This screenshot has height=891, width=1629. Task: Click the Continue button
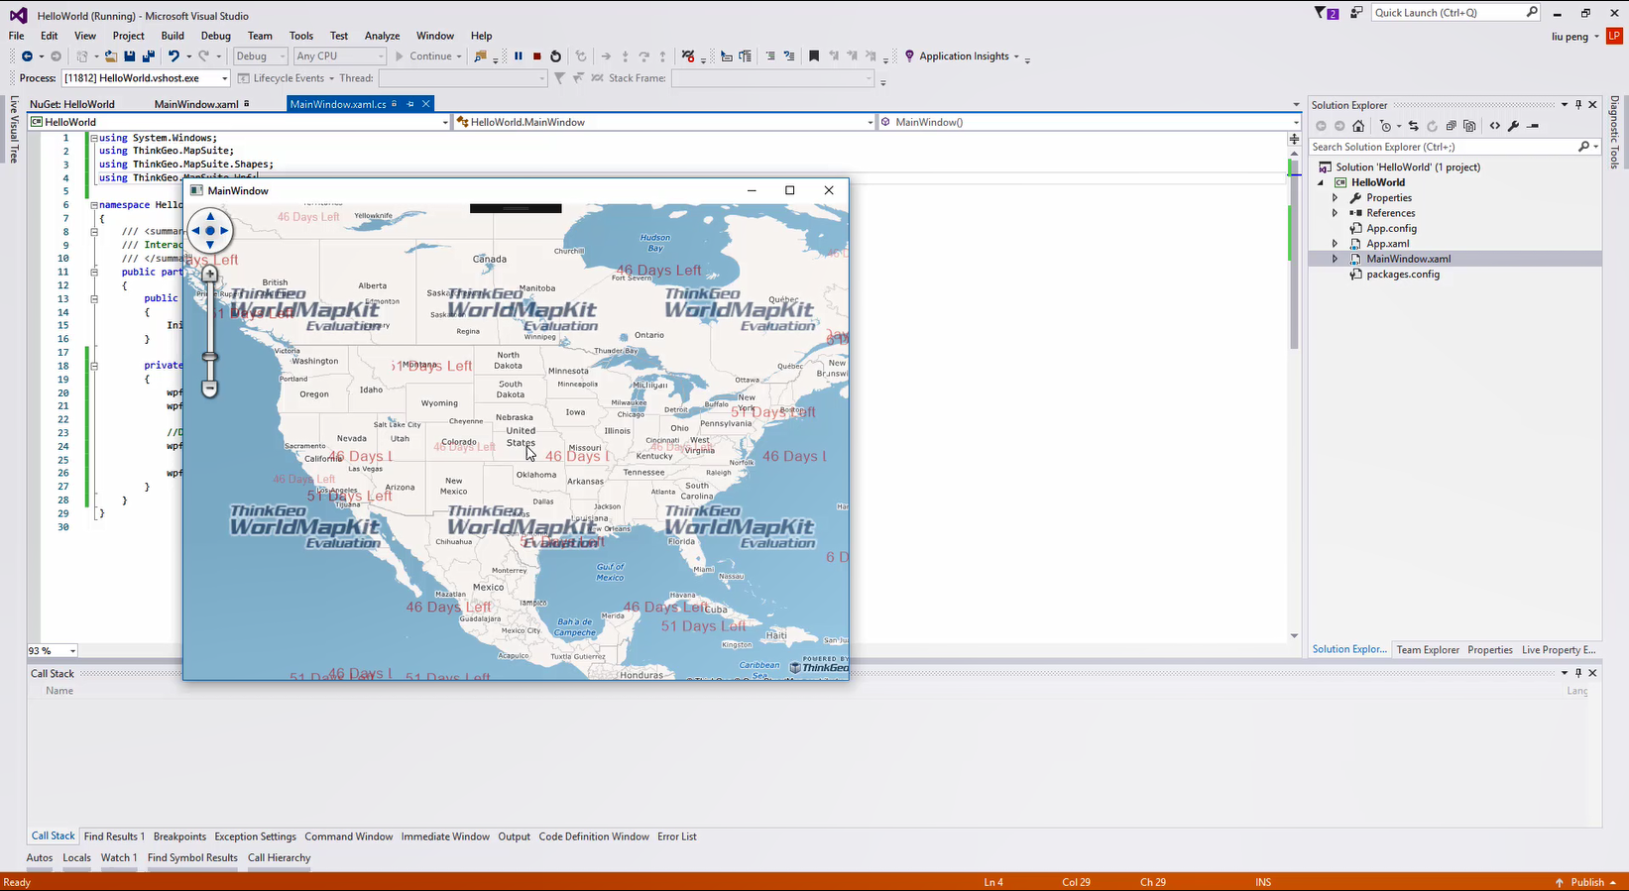423,56
